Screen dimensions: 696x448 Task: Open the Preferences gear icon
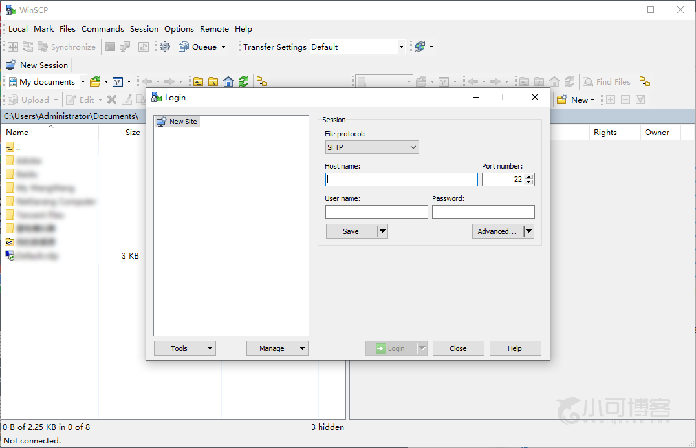(x=165, y=47)
